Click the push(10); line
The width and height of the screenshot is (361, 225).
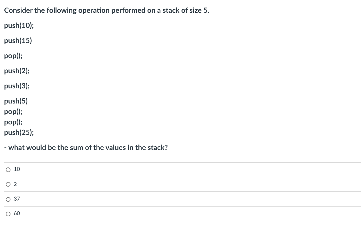(19, 26)
